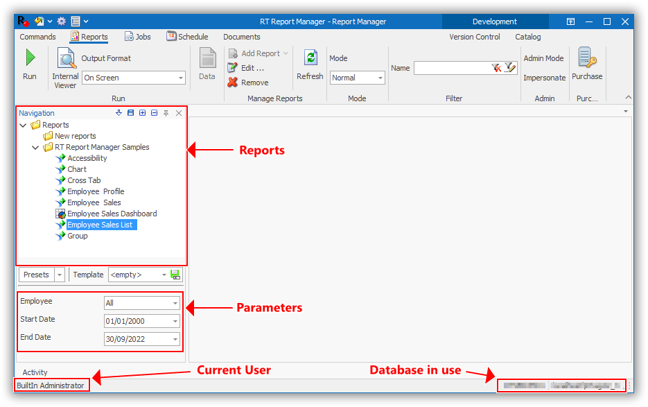Click the Presets button
The image size is (648, 407).
pyautogui.click(x=36, y=275)
